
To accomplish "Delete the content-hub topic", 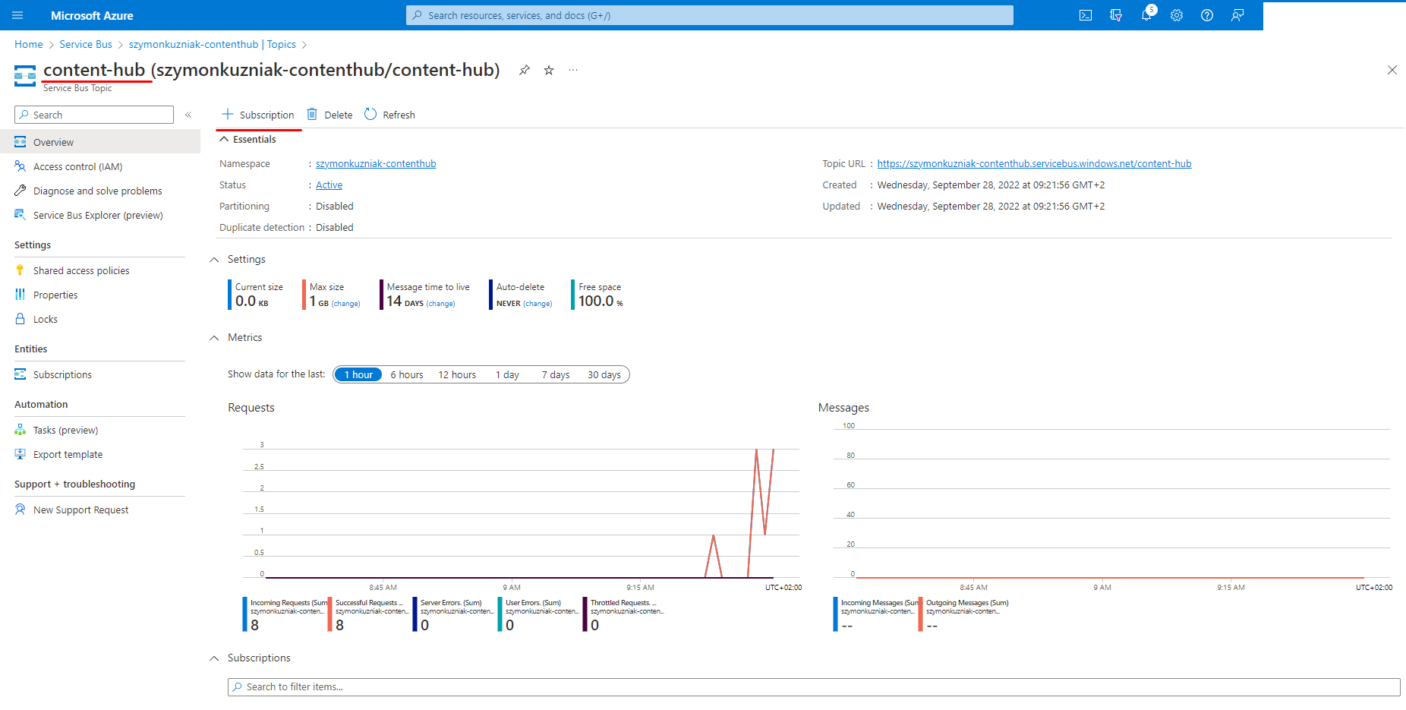I will [329, 115].
